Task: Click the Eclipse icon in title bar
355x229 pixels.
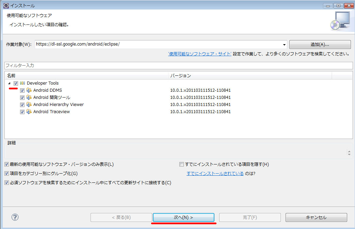Action: tap(6, 6)
